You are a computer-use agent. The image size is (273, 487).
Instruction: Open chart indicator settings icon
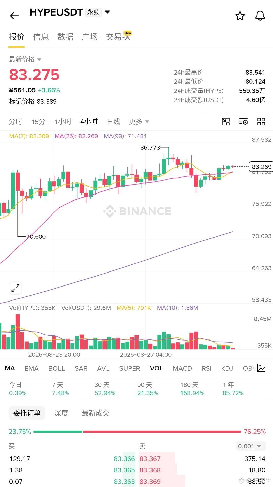[x=243, y=122]
